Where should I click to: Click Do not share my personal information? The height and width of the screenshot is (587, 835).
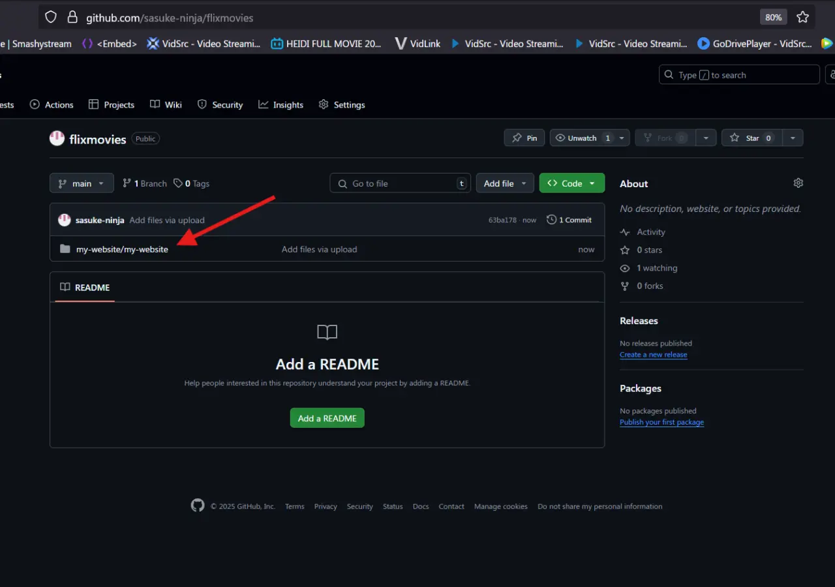click(600, 506)
